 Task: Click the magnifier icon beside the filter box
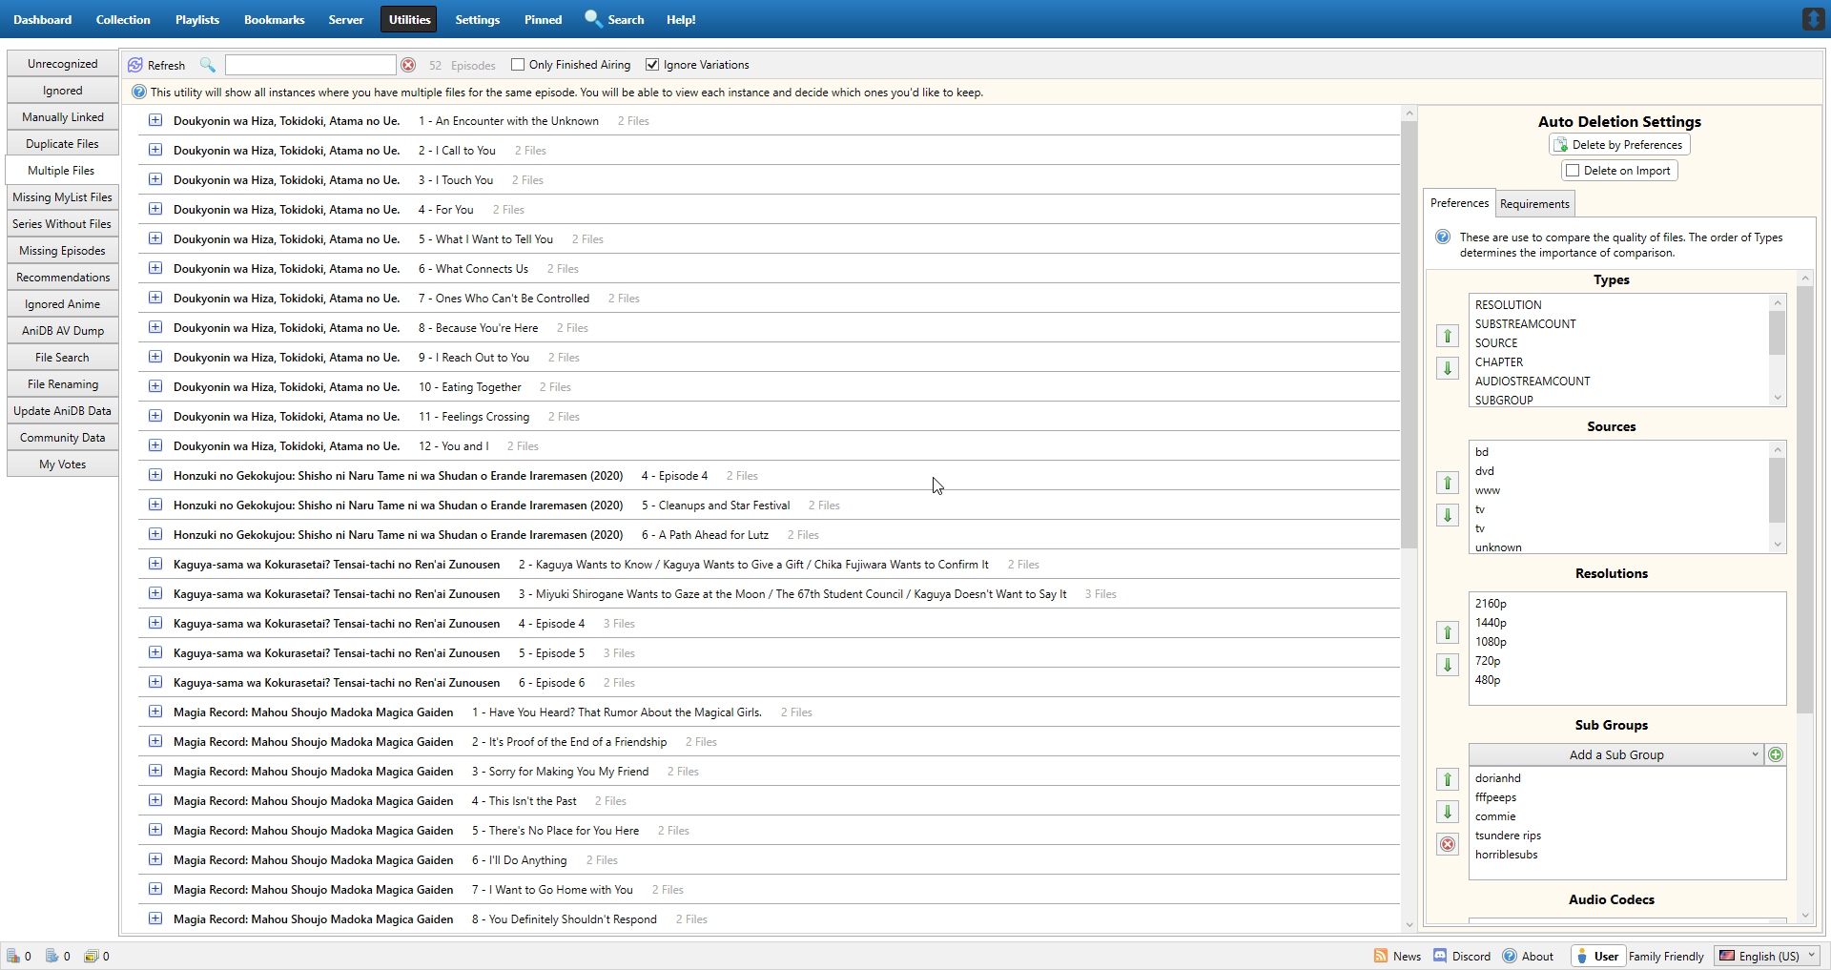coord(207,65)
